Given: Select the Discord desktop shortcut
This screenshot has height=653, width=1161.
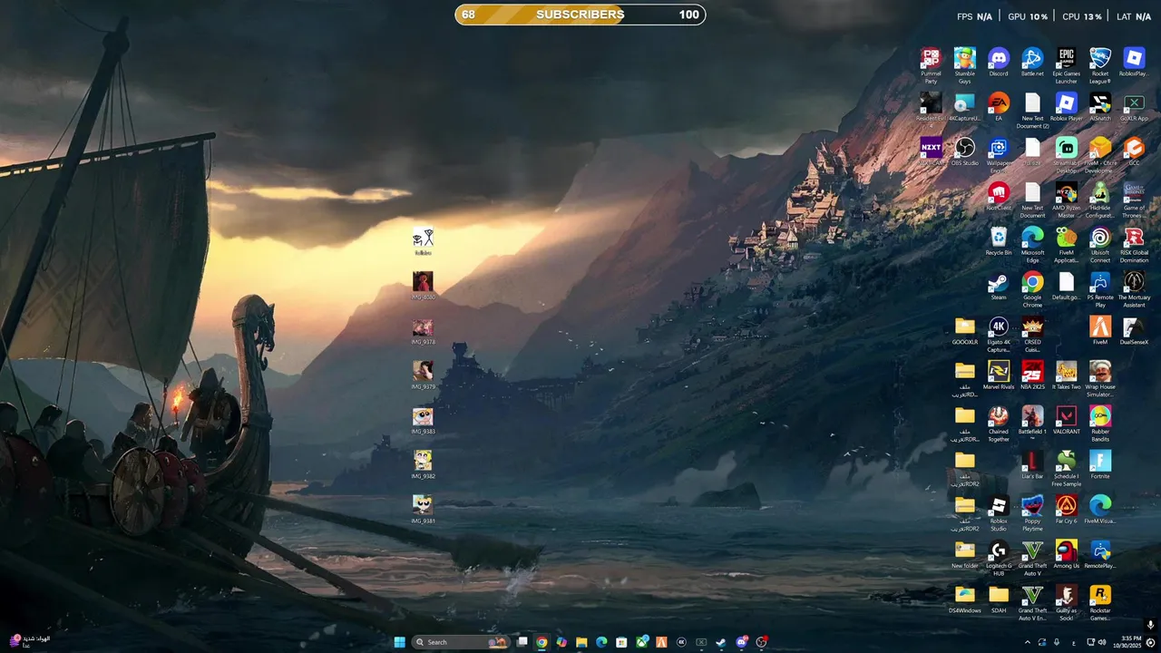Looking at the screenshot, I should click(999, 62).
